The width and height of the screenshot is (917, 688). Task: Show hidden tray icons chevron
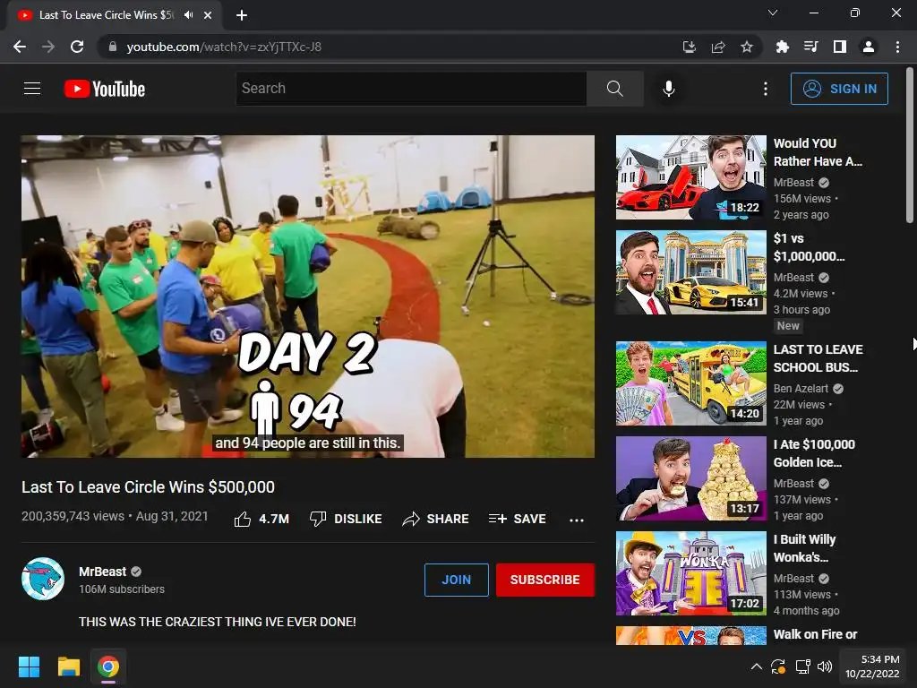pos(756,666)
